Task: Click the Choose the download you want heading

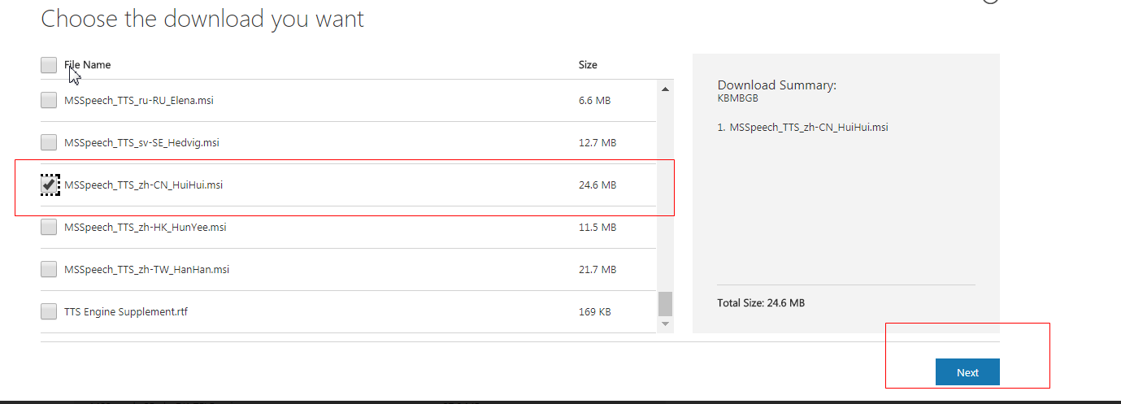Action: (202, 19)
